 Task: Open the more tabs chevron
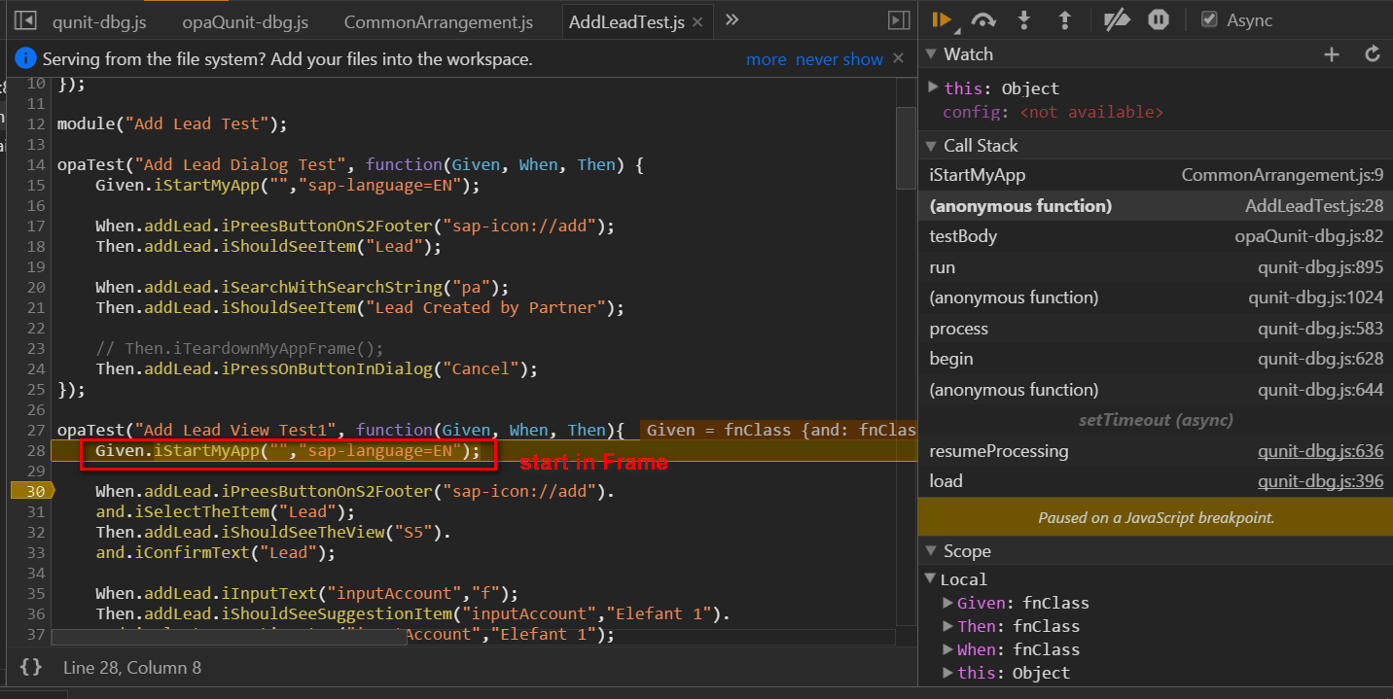click(732, 19)
